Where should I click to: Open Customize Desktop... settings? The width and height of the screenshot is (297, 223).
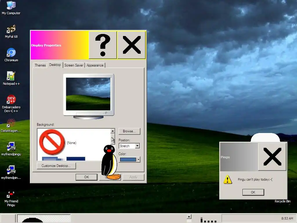click(x=56, y=166)
